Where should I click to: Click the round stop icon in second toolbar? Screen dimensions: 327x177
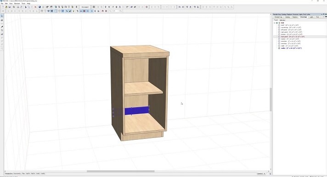[106, 11]
